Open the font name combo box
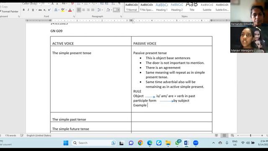Screen dimensions: 268x151 [31, 4]
